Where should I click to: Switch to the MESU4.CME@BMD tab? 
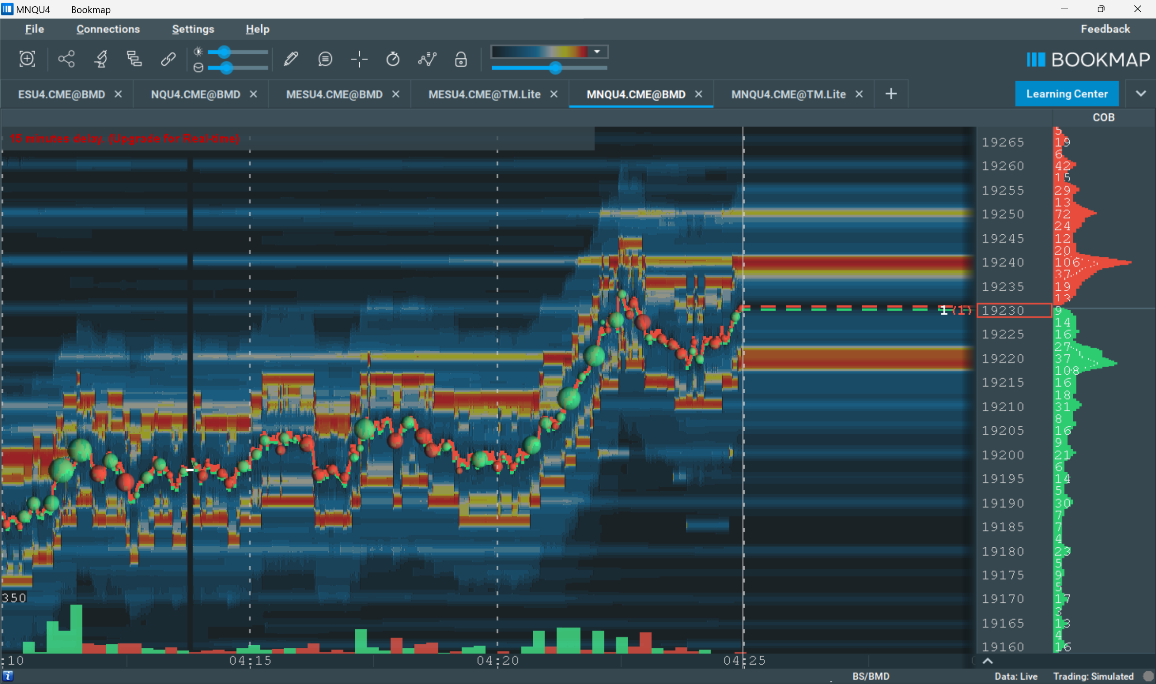pos(334,94)
